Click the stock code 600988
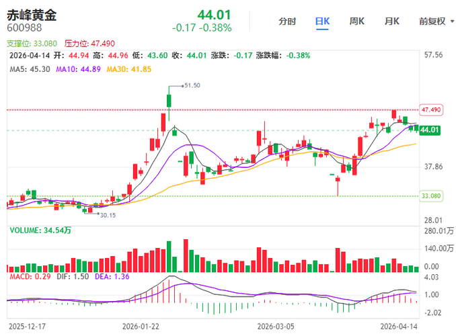Image resolution: width=456 pixels, height=336 pixels. click(x=24, y=28)
